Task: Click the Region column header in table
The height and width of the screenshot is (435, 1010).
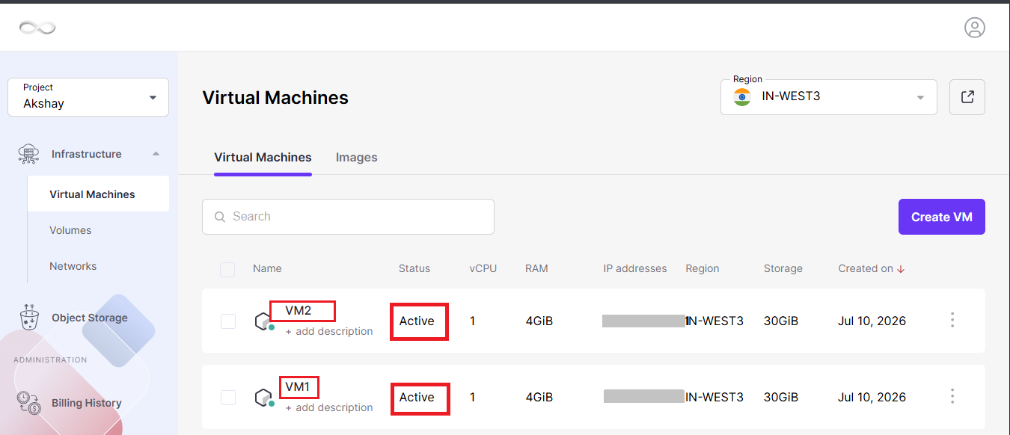Action: click(x=703, y=268)
